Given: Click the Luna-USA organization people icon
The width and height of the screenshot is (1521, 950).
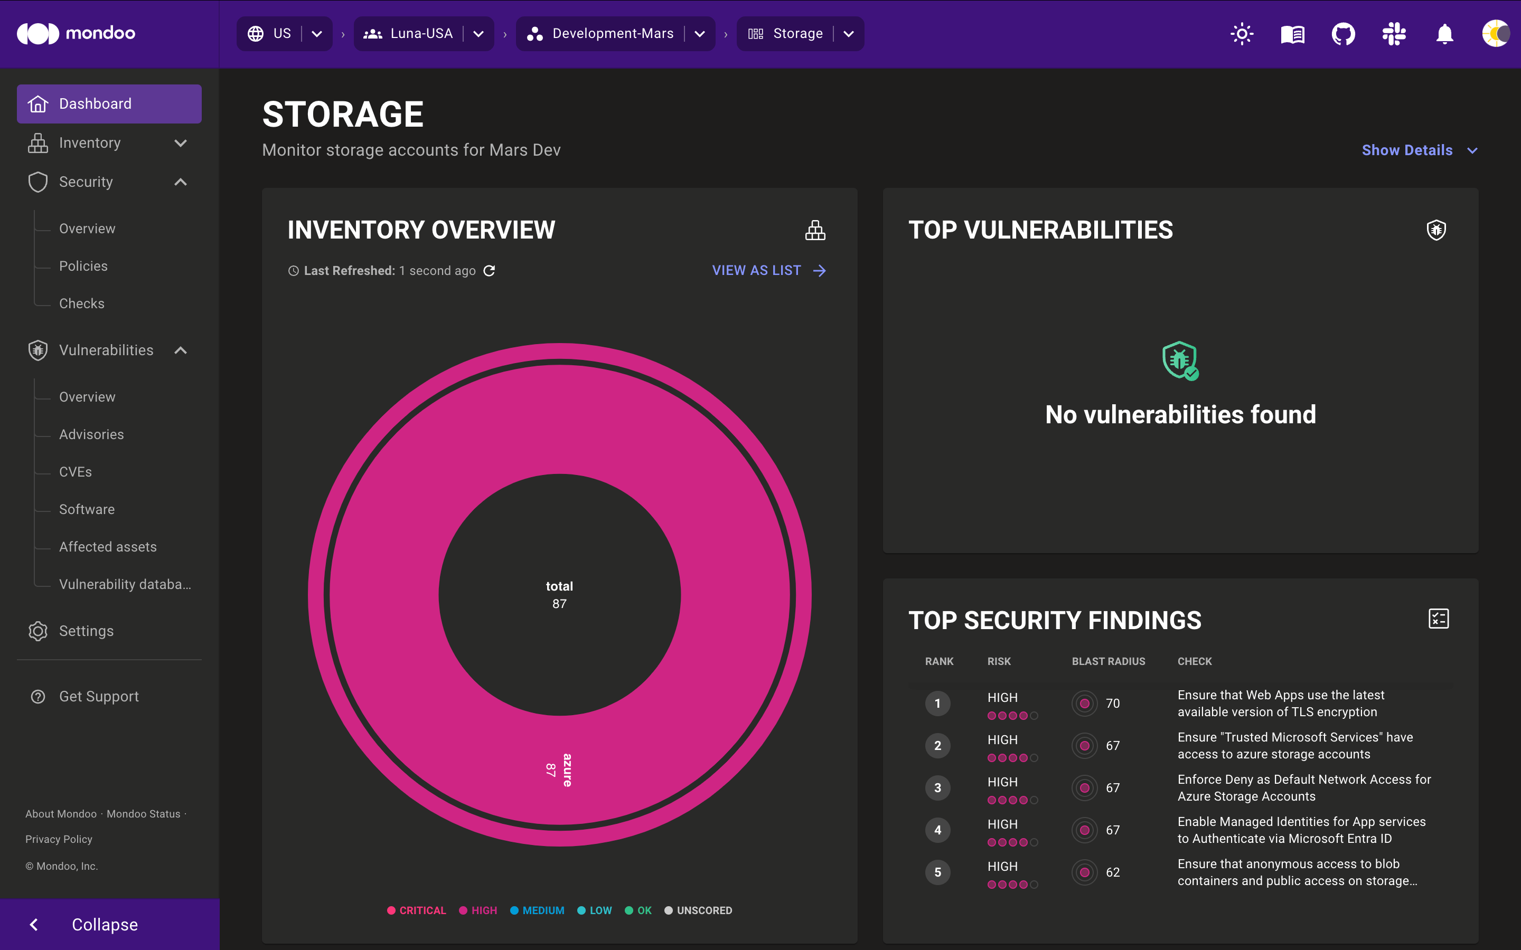Looking at the screenshot, I should point(373,33).
